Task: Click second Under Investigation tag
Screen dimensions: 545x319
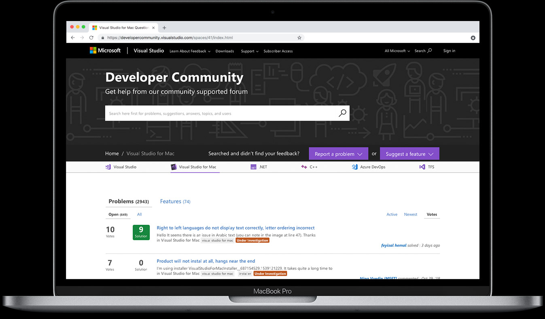Action: [x=270, y=274]
